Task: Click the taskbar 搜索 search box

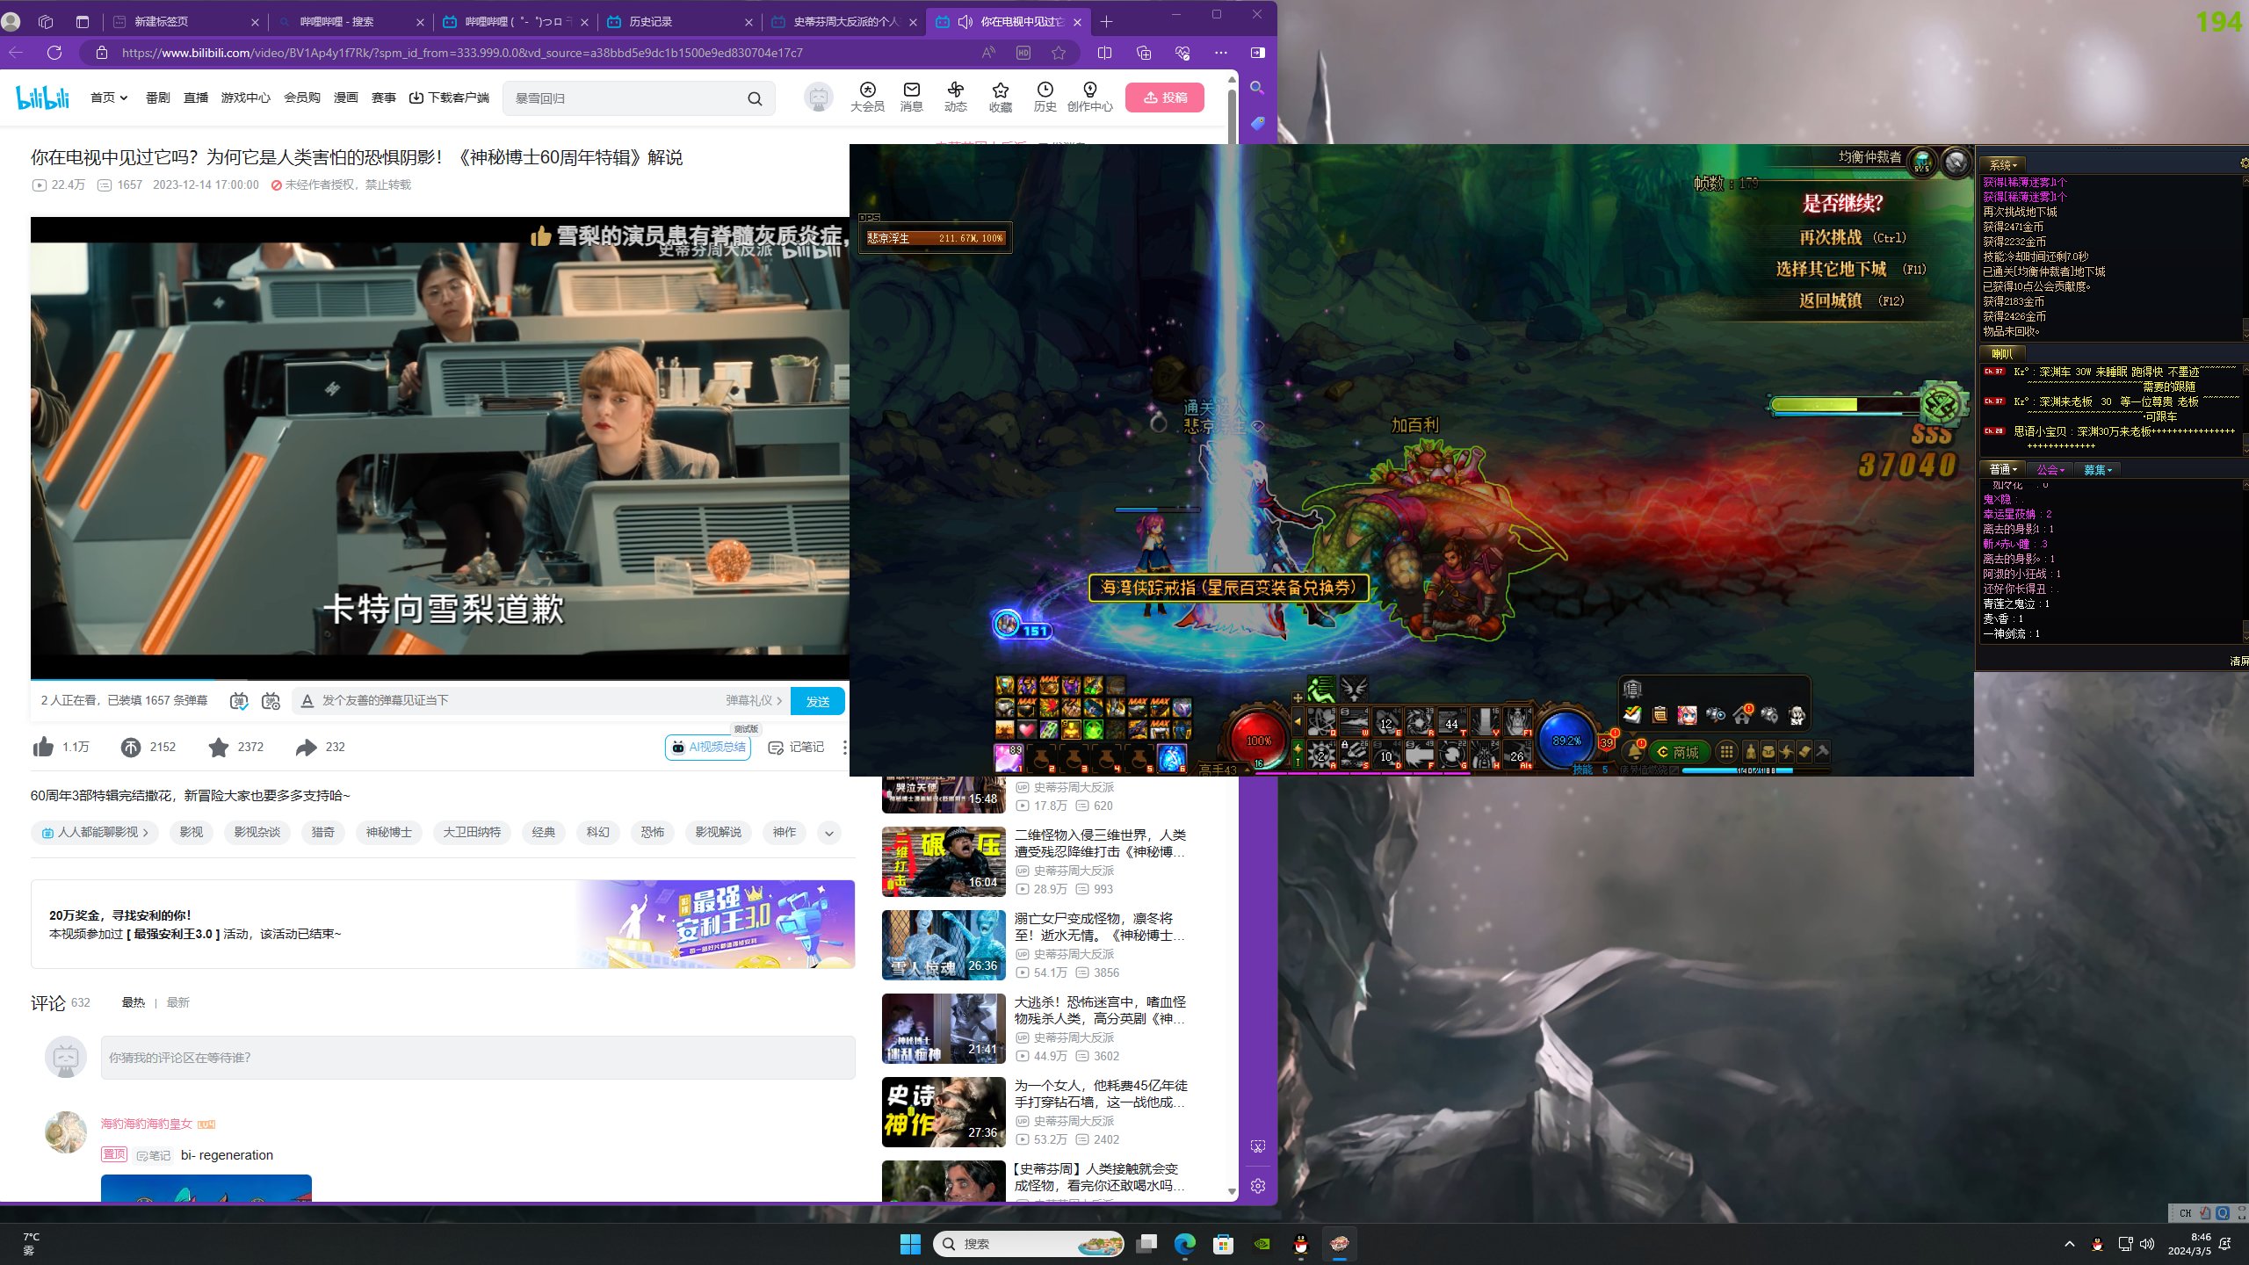Action: click(x=1029, y=1244)
